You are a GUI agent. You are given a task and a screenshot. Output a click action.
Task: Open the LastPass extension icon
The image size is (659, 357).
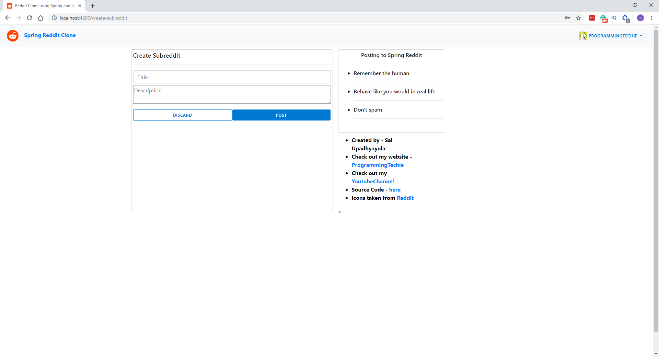pyautogui.click(x=592, y=18)
